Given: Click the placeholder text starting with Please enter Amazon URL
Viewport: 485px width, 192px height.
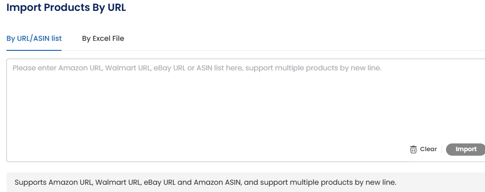Looking at the screenshot, I should click(197, 68).
